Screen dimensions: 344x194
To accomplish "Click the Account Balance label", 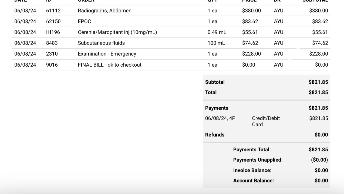I will click(x=253, y=181).
